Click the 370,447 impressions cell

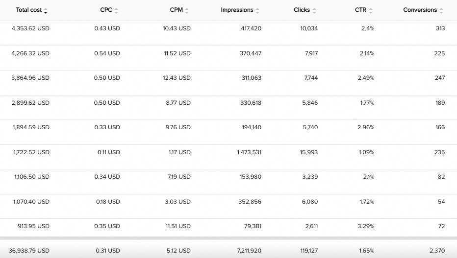click(251, 53)
